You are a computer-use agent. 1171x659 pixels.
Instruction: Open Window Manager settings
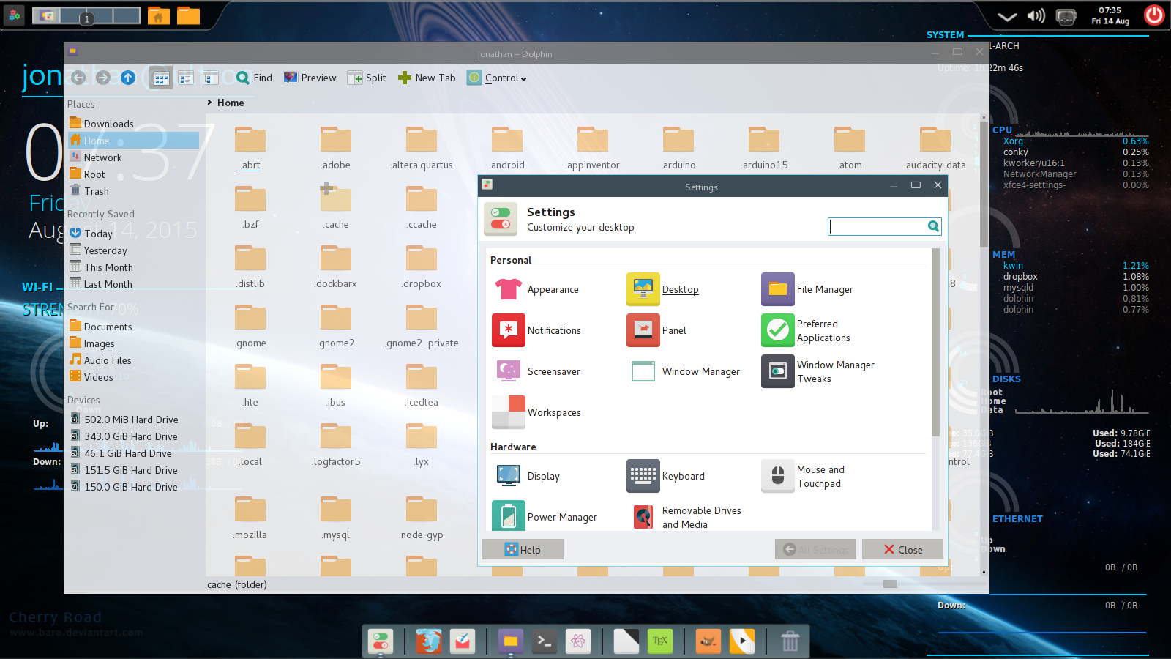click(685, 372)
